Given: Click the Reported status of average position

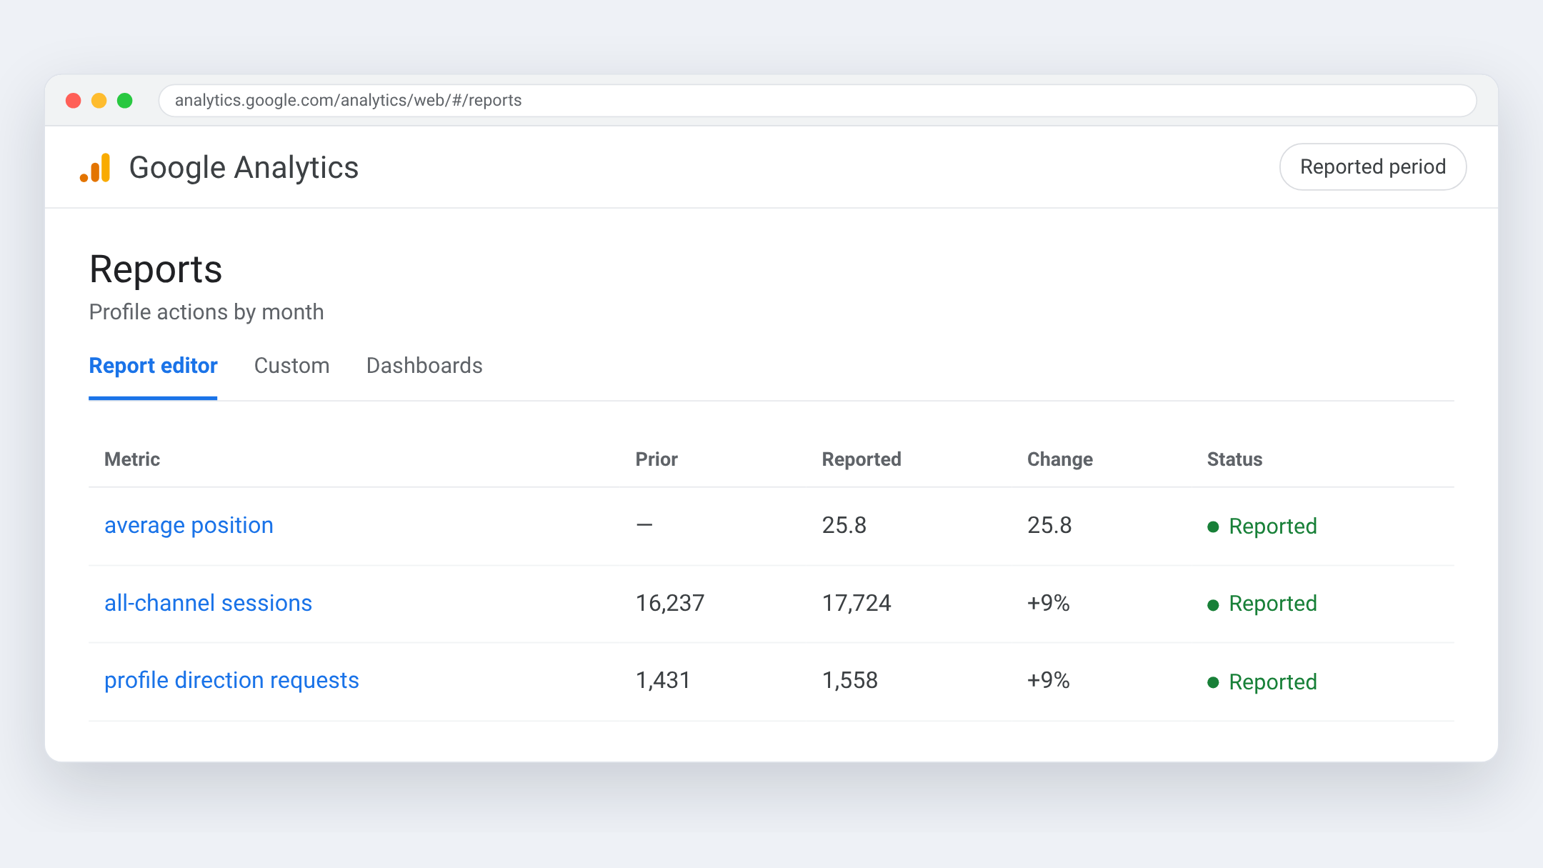Looking at the screenshot, I should click(1262, 527).
